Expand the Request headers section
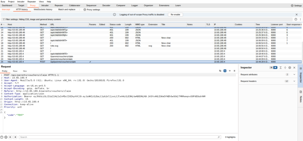Viewport: 303px width, 141px height. (x=294, y=81)
